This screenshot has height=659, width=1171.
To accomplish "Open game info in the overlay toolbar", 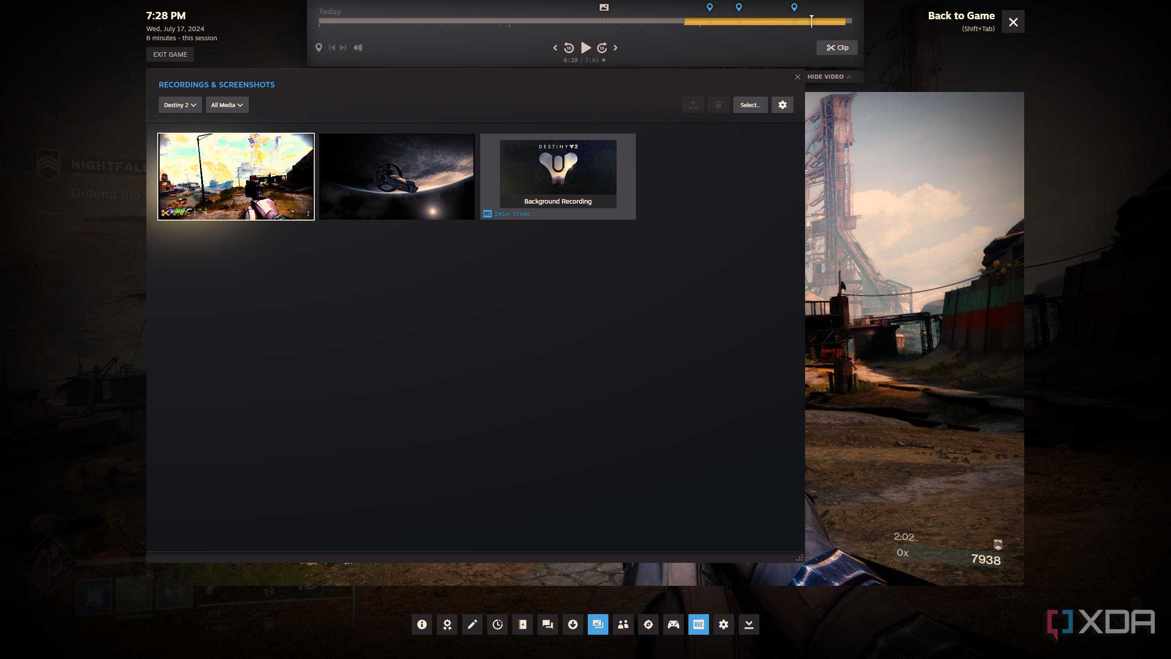I will 422,624.
